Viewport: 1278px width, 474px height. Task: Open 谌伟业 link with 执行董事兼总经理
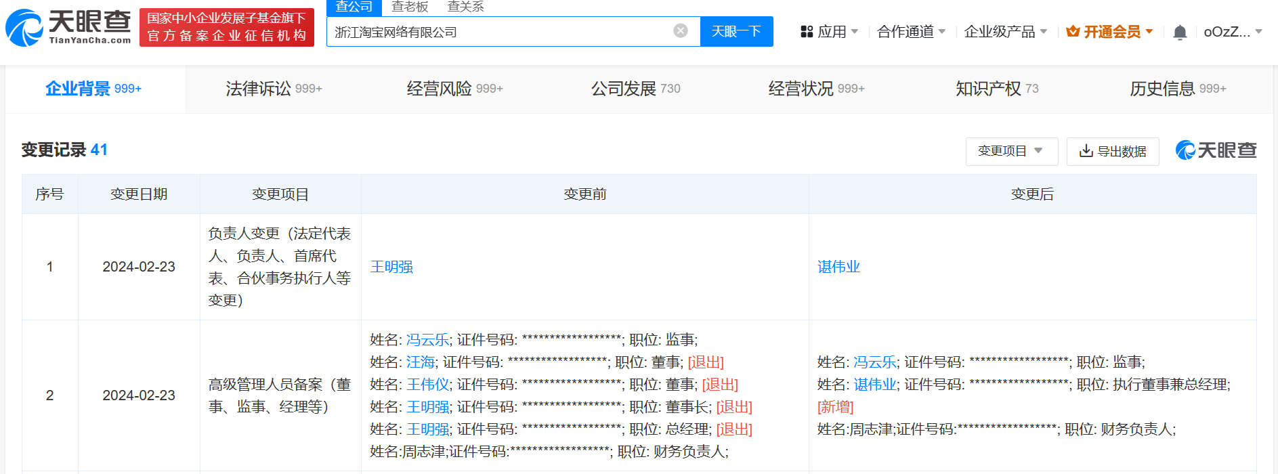coord(875,385)
